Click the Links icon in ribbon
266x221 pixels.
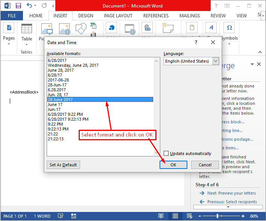tap(147, 28)
